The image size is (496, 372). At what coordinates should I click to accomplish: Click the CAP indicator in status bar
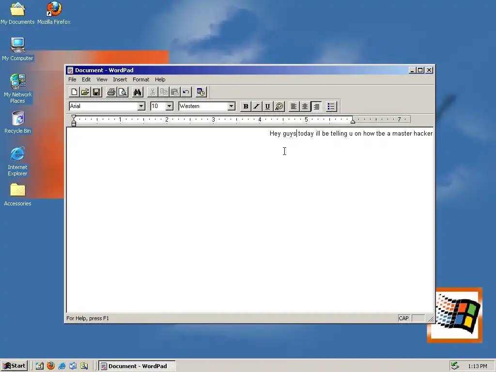403,318
